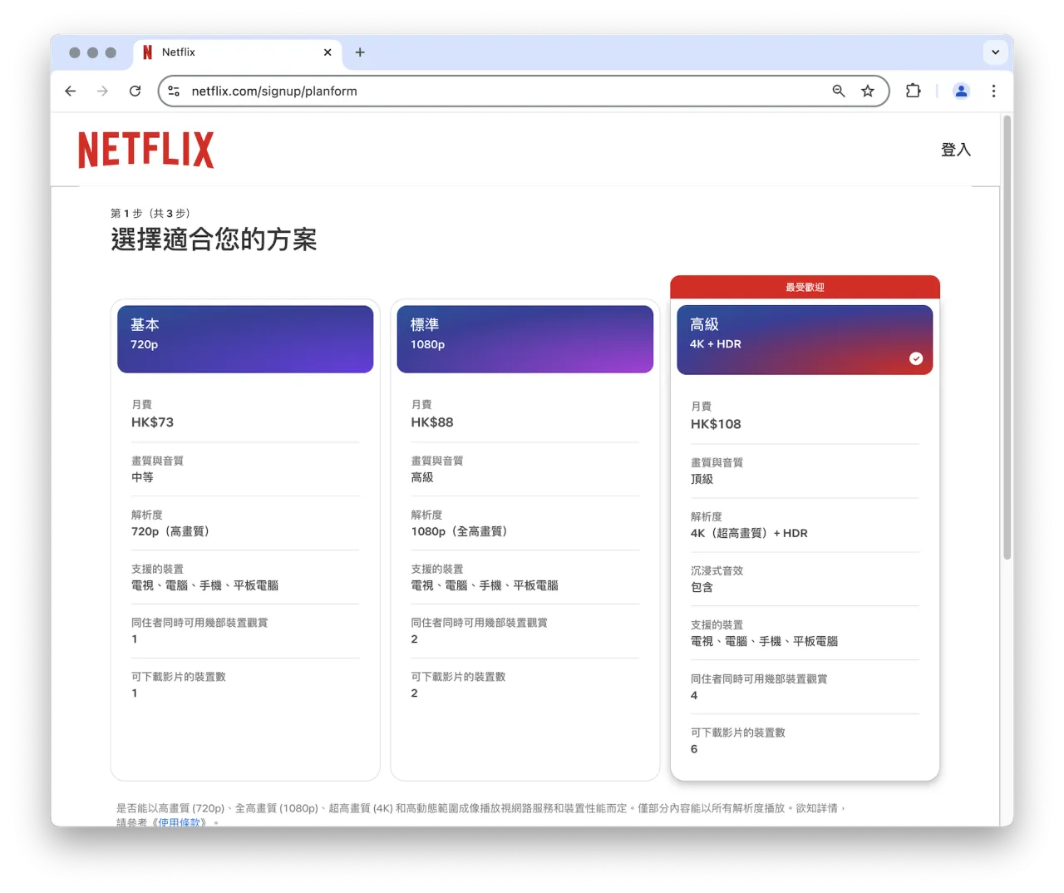Select the 基本 720p plan card
Image resolution: width=1064 pixels, height=893 pixels.
click(245, 339)
